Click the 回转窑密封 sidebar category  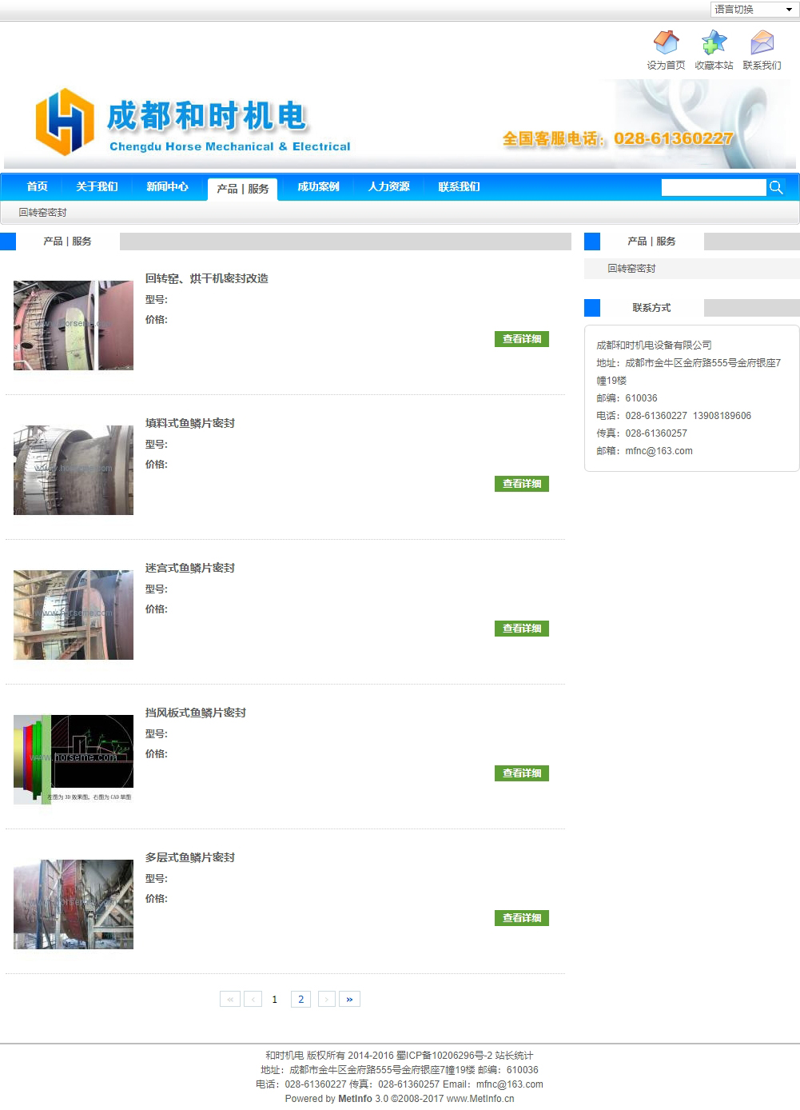point(631,269)
